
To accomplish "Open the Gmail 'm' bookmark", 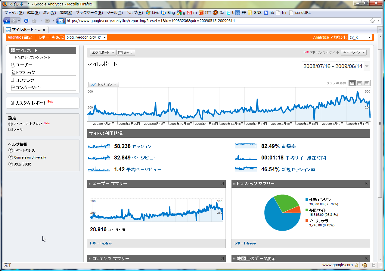I will 192,13.
